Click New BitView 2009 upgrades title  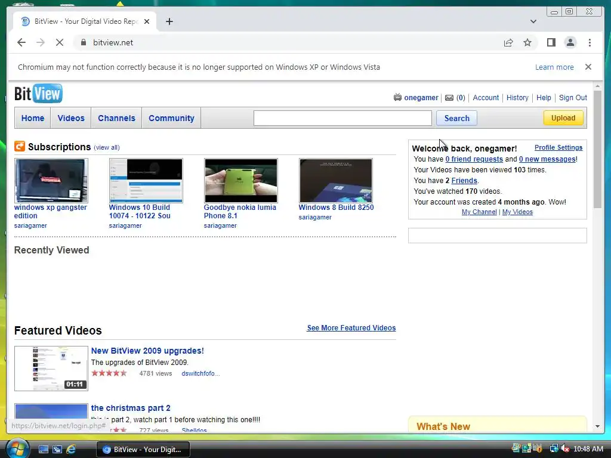coord(147,351)
